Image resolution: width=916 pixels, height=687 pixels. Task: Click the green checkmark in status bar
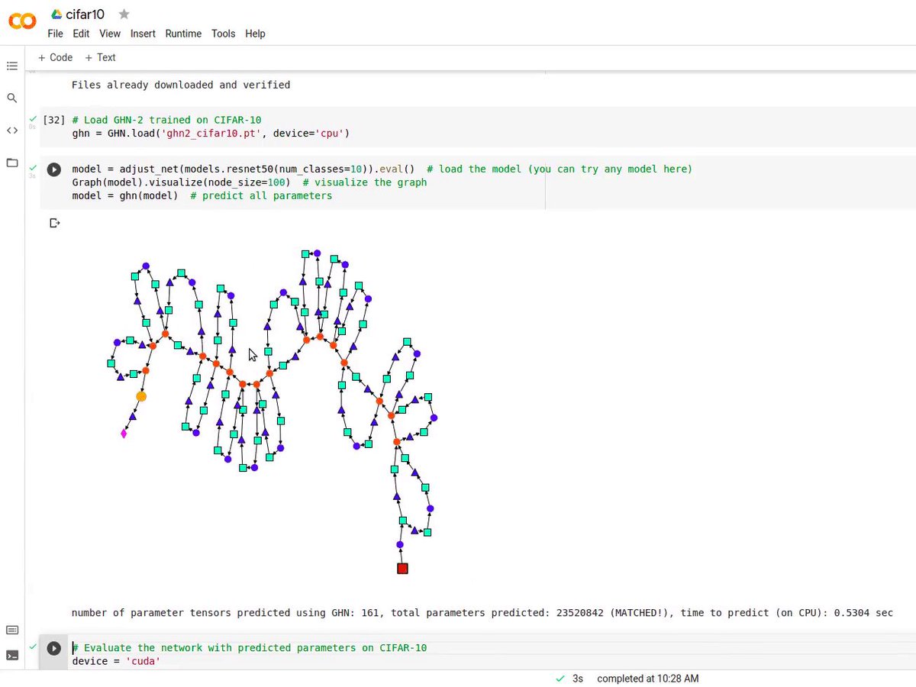coord(560,679)
